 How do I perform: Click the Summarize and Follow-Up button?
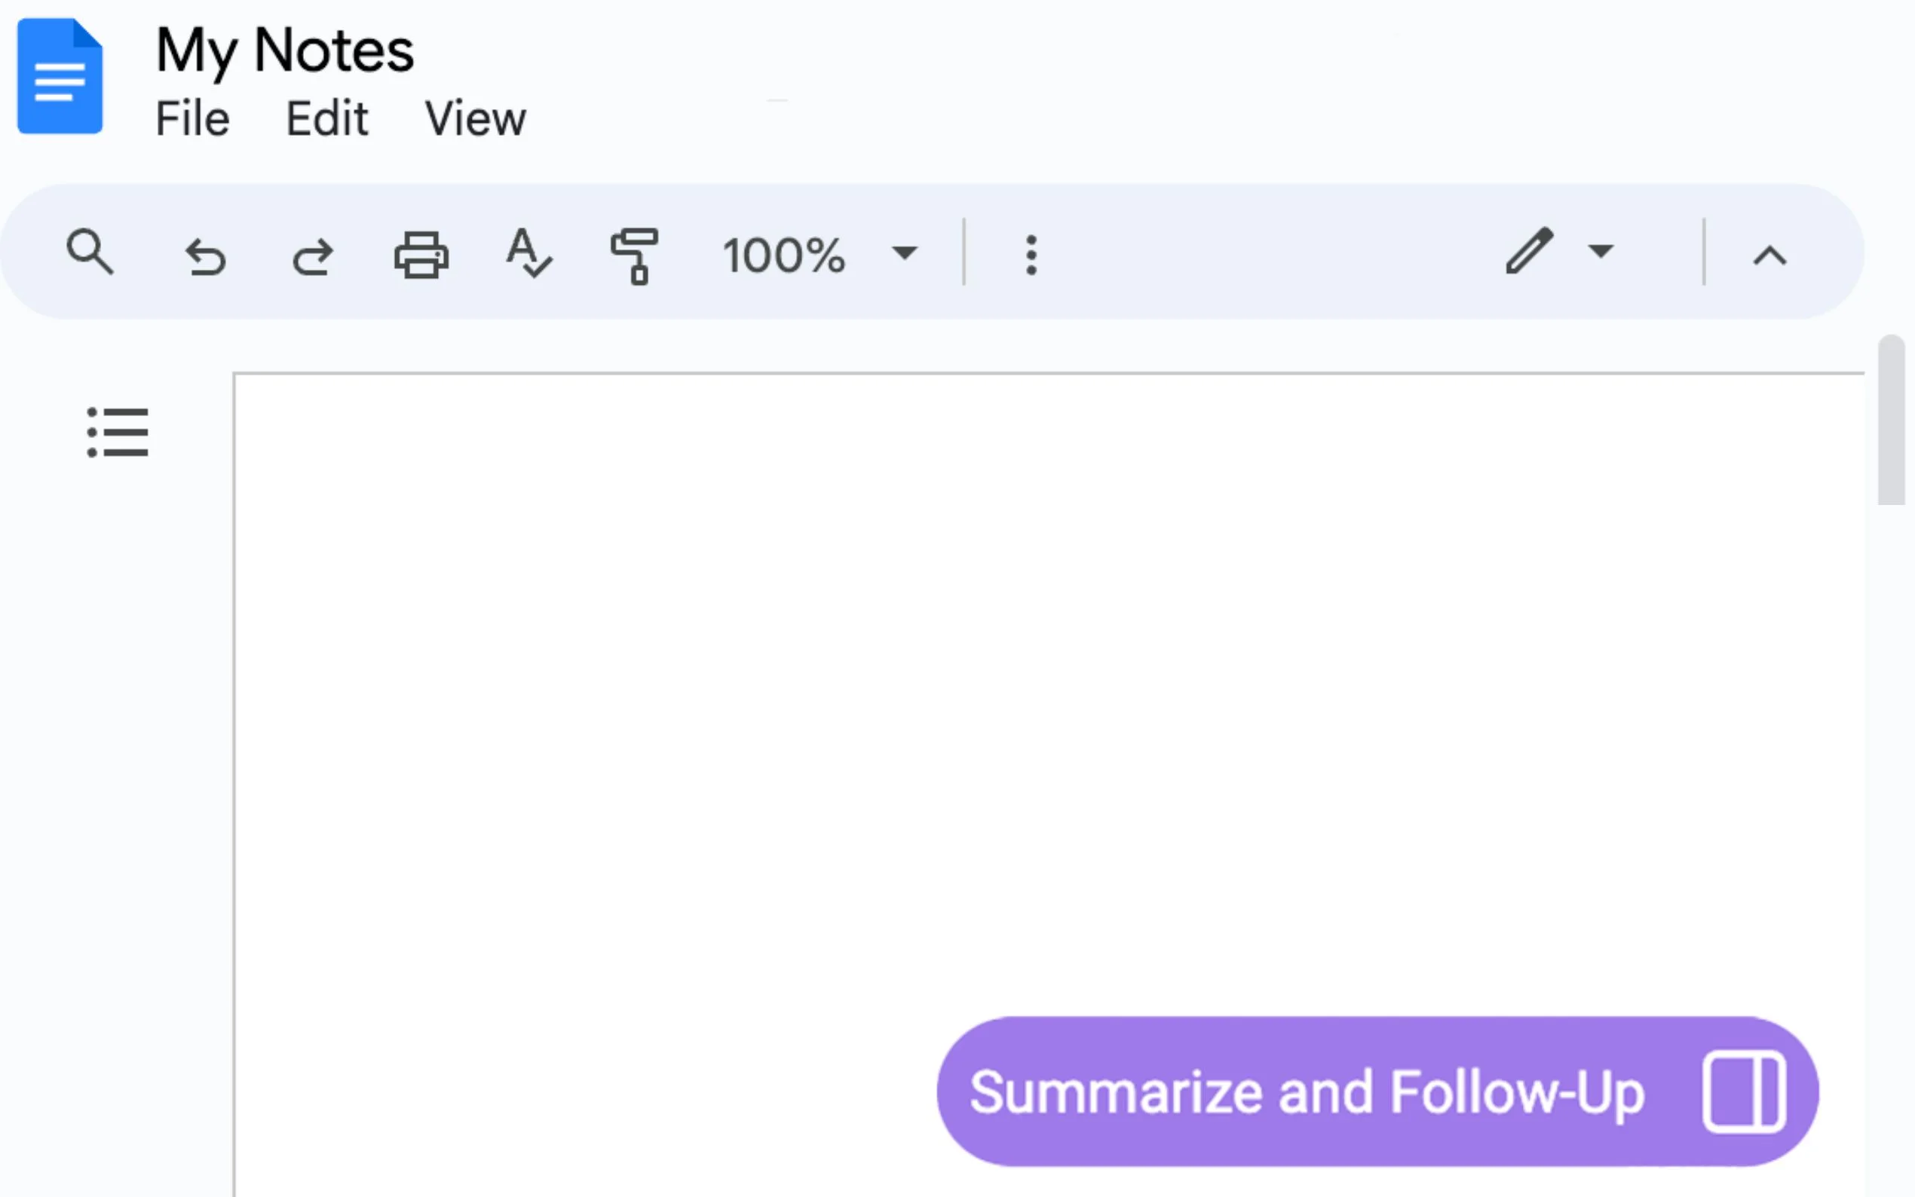(x=1307, y=1091)
